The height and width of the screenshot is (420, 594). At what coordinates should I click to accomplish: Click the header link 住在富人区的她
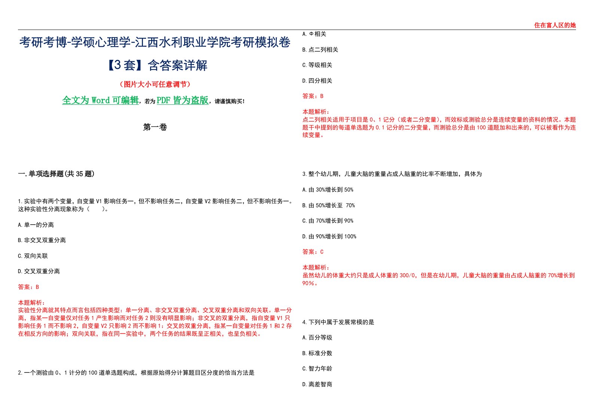point(555,25)
